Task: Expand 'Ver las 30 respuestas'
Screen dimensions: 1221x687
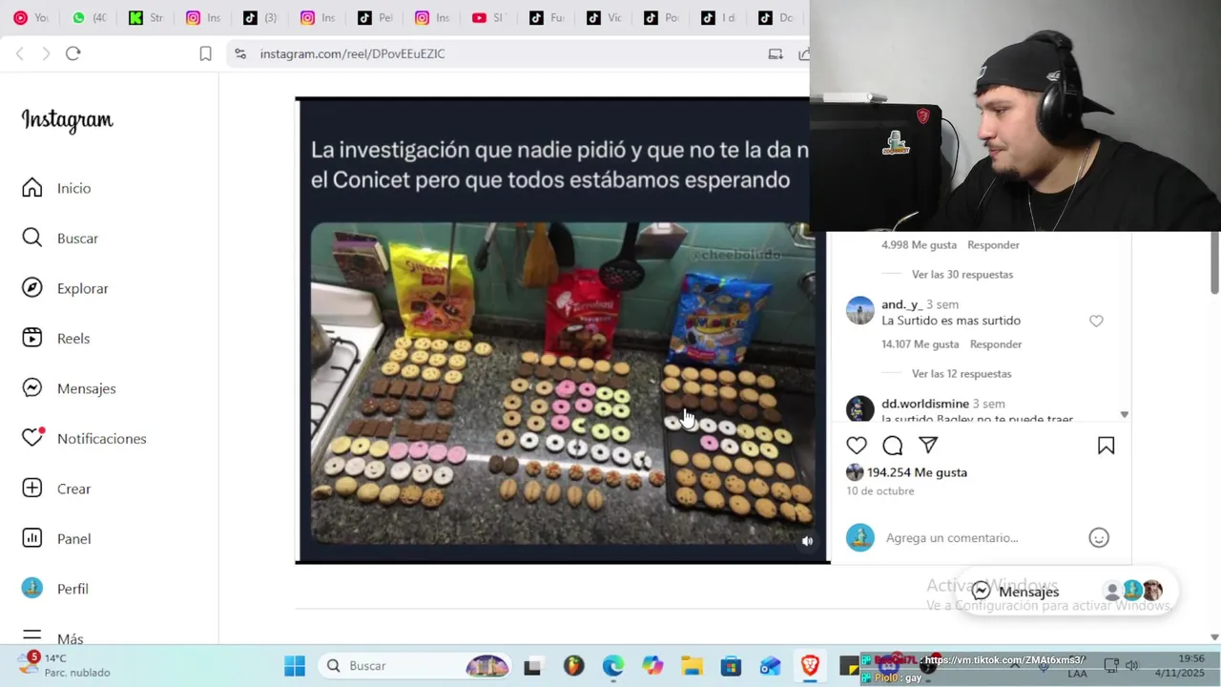Action: click(962, 274)
